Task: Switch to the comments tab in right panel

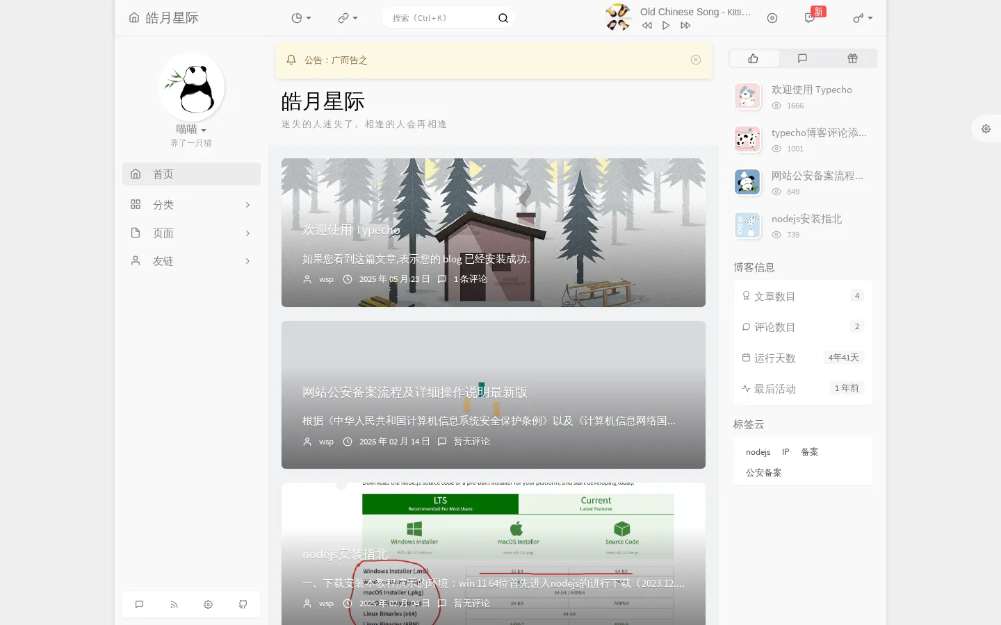Action: [x=802, y=58]
